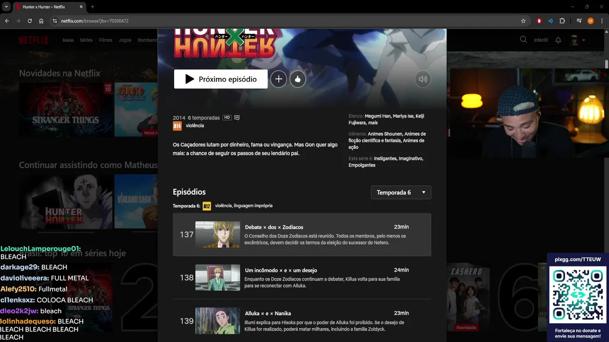609x342 pixels.
Task: Open episode 138 thumbnail, Um incômodo × e × um desejo
Action: [x=217, y=277]
